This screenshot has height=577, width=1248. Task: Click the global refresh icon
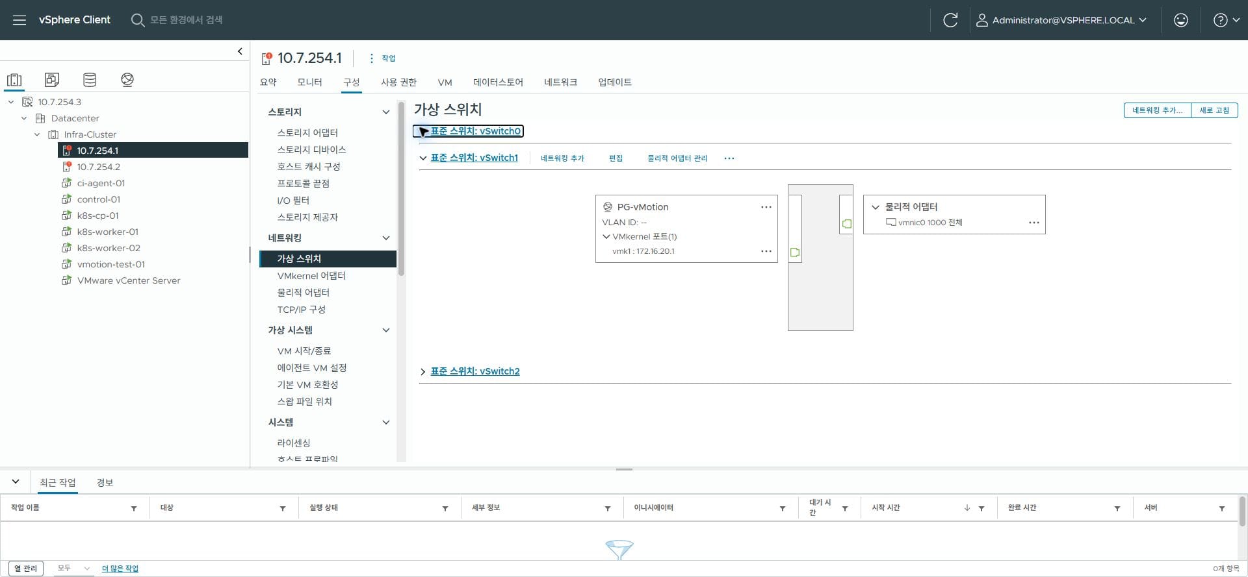pos(950,20)
